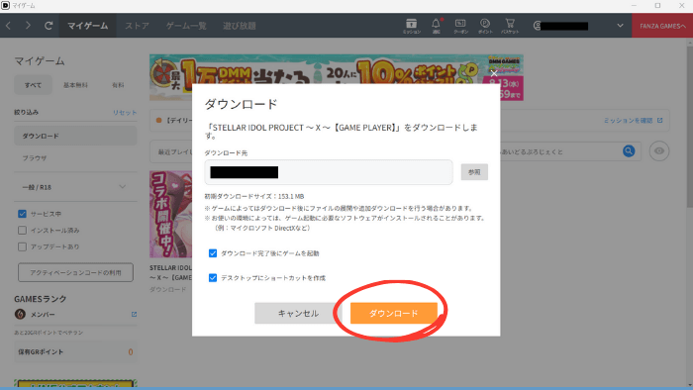Open the Coupon icon in top bar
Screen dimensions: 693x390
pyautogui.click(x=460, y=26)
